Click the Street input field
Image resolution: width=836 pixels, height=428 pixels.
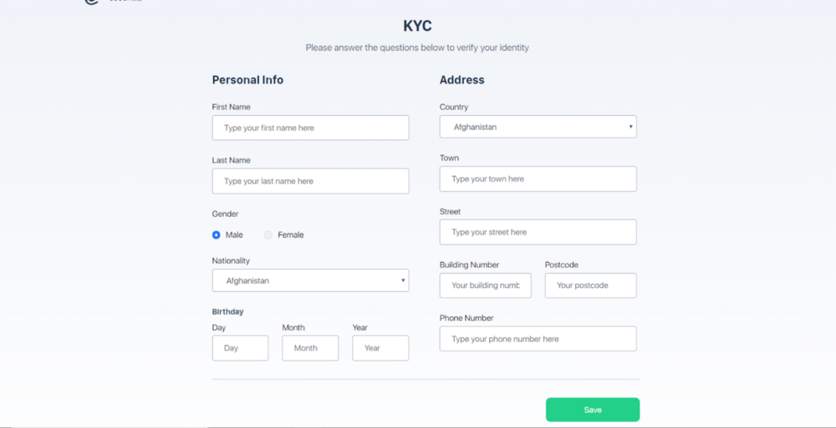coord(538,232)
